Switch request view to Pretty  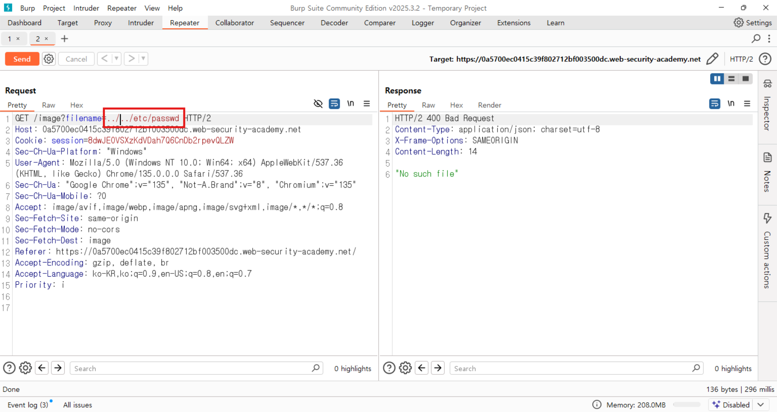point(17,105)
